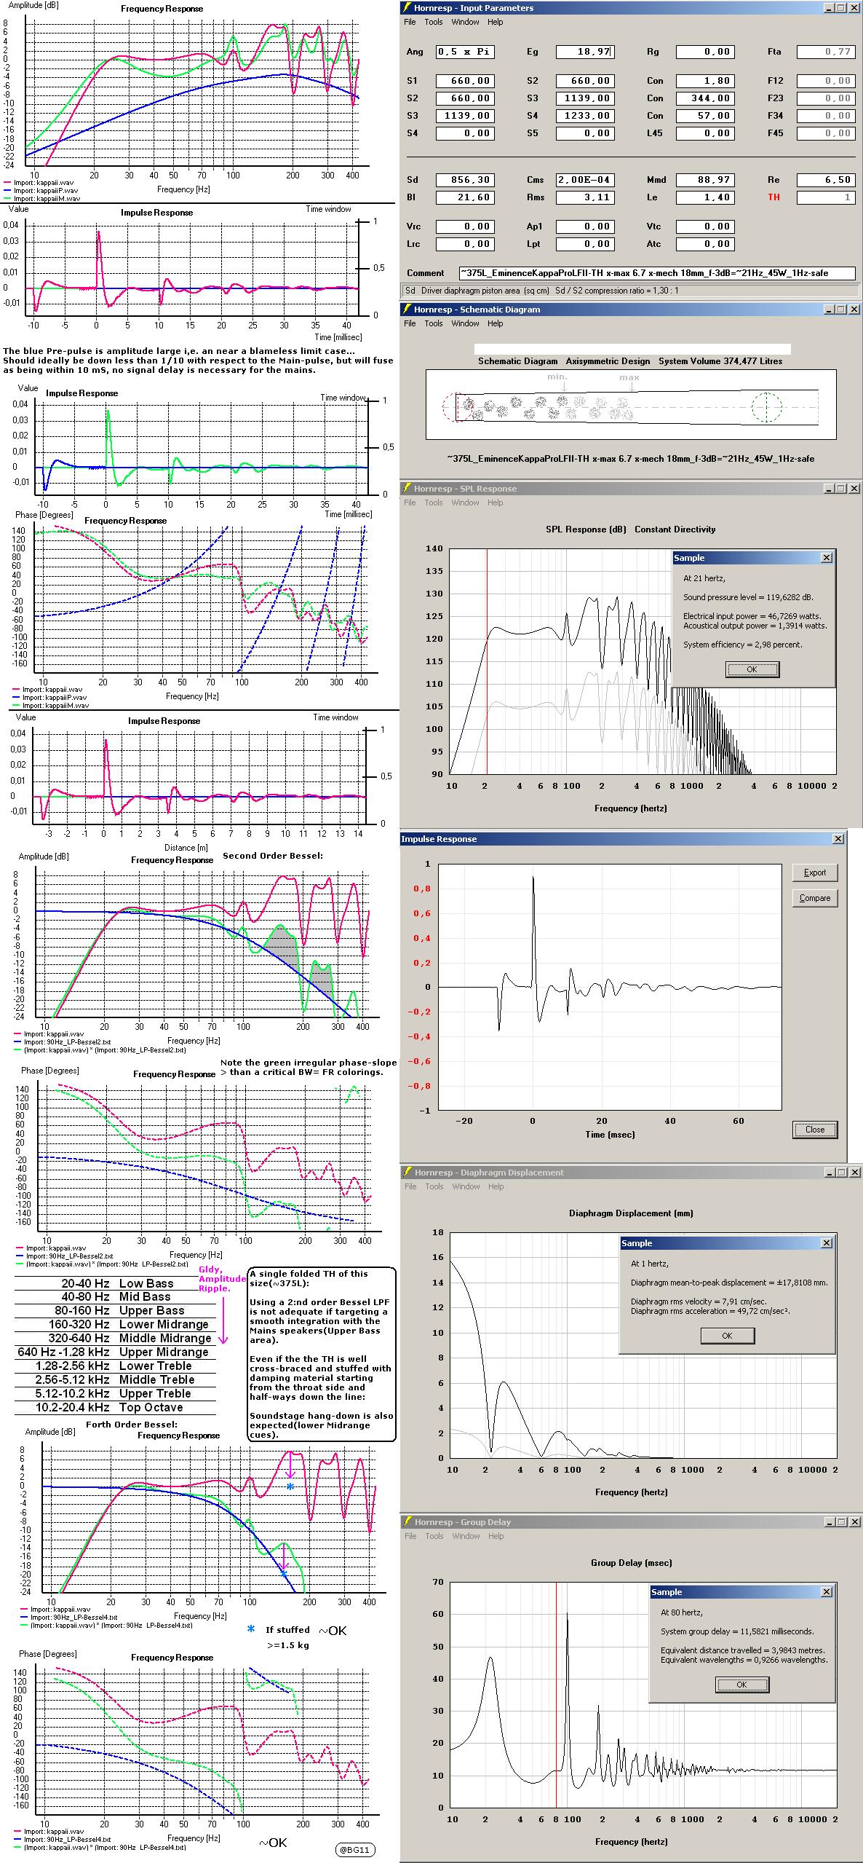
Task: Click the Rg input field
Action: (x=705, y=52)
